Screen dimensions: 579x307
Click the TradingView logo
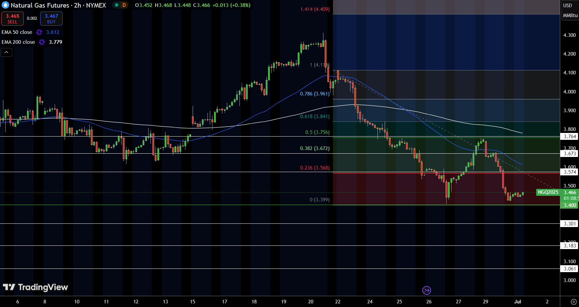(x=36, y=287)
